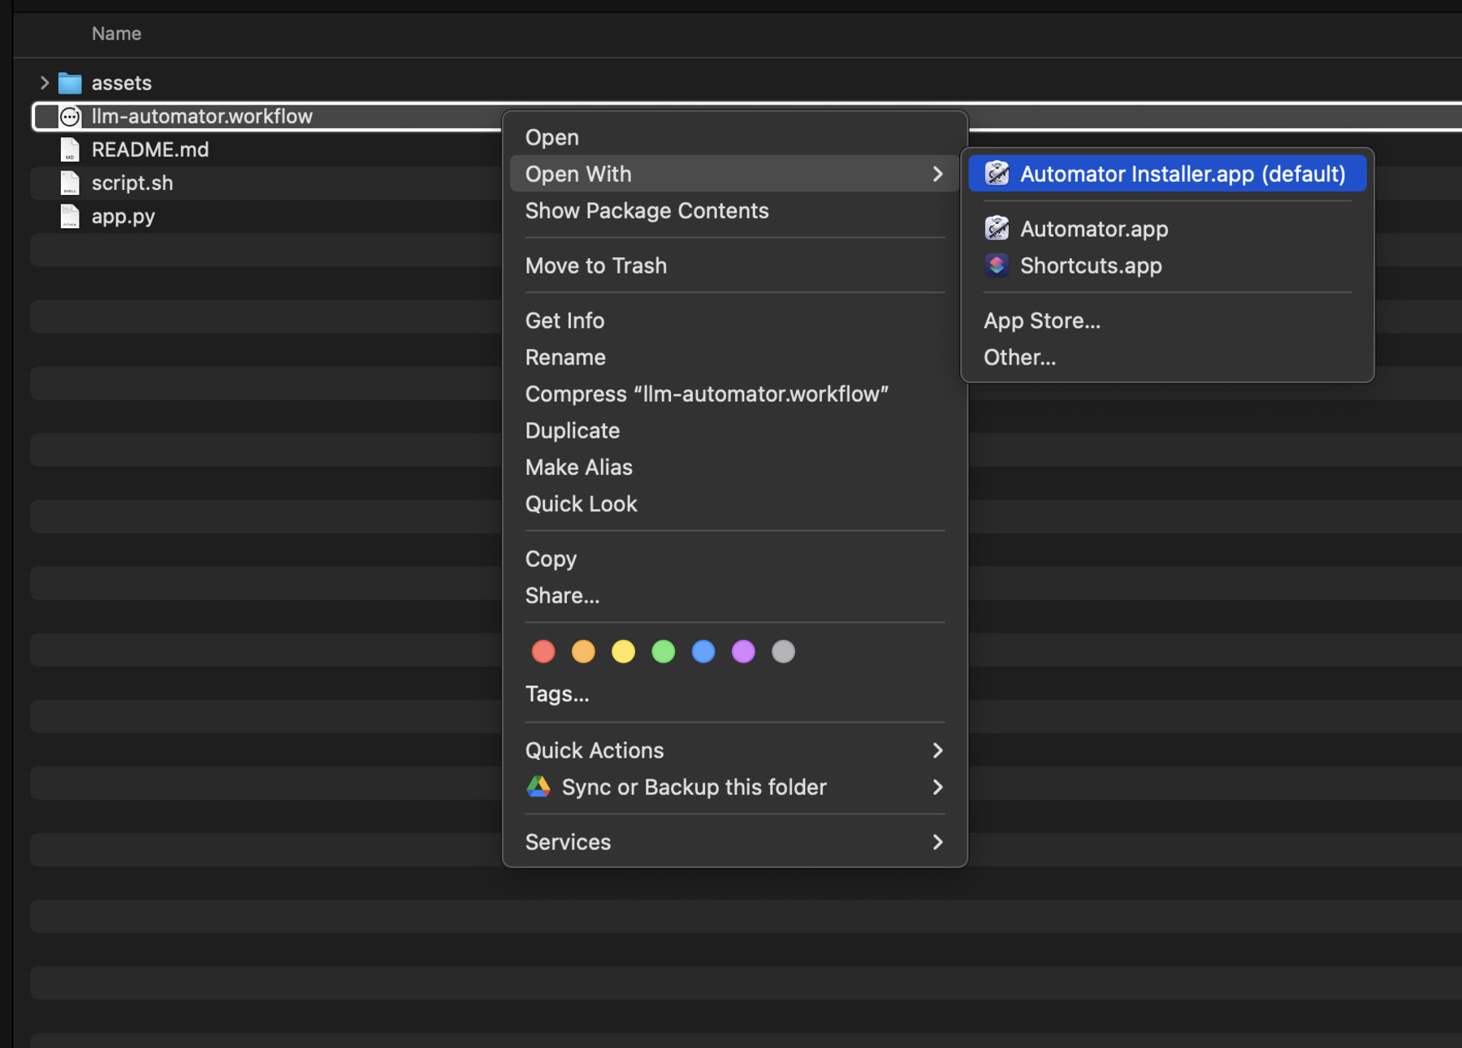Select Copy in the context menu
This screenshot has height=1048, width=1462.
coord(735,559)
